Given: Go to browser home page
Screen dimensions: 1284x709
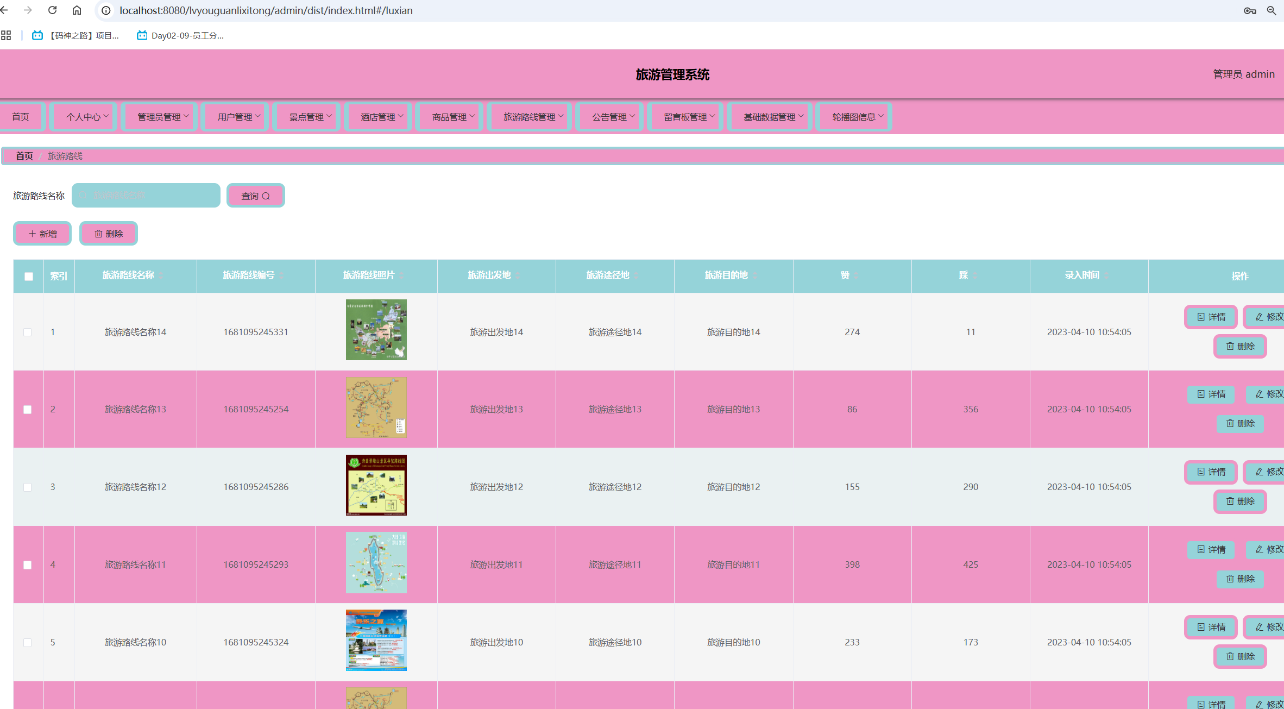Looking at the screenshot, I should [x=77, y=10].
